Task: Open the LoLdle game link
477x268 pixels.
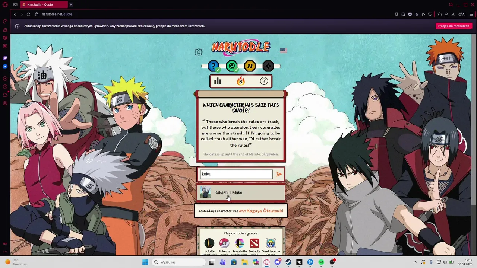Action: [209, 246]
